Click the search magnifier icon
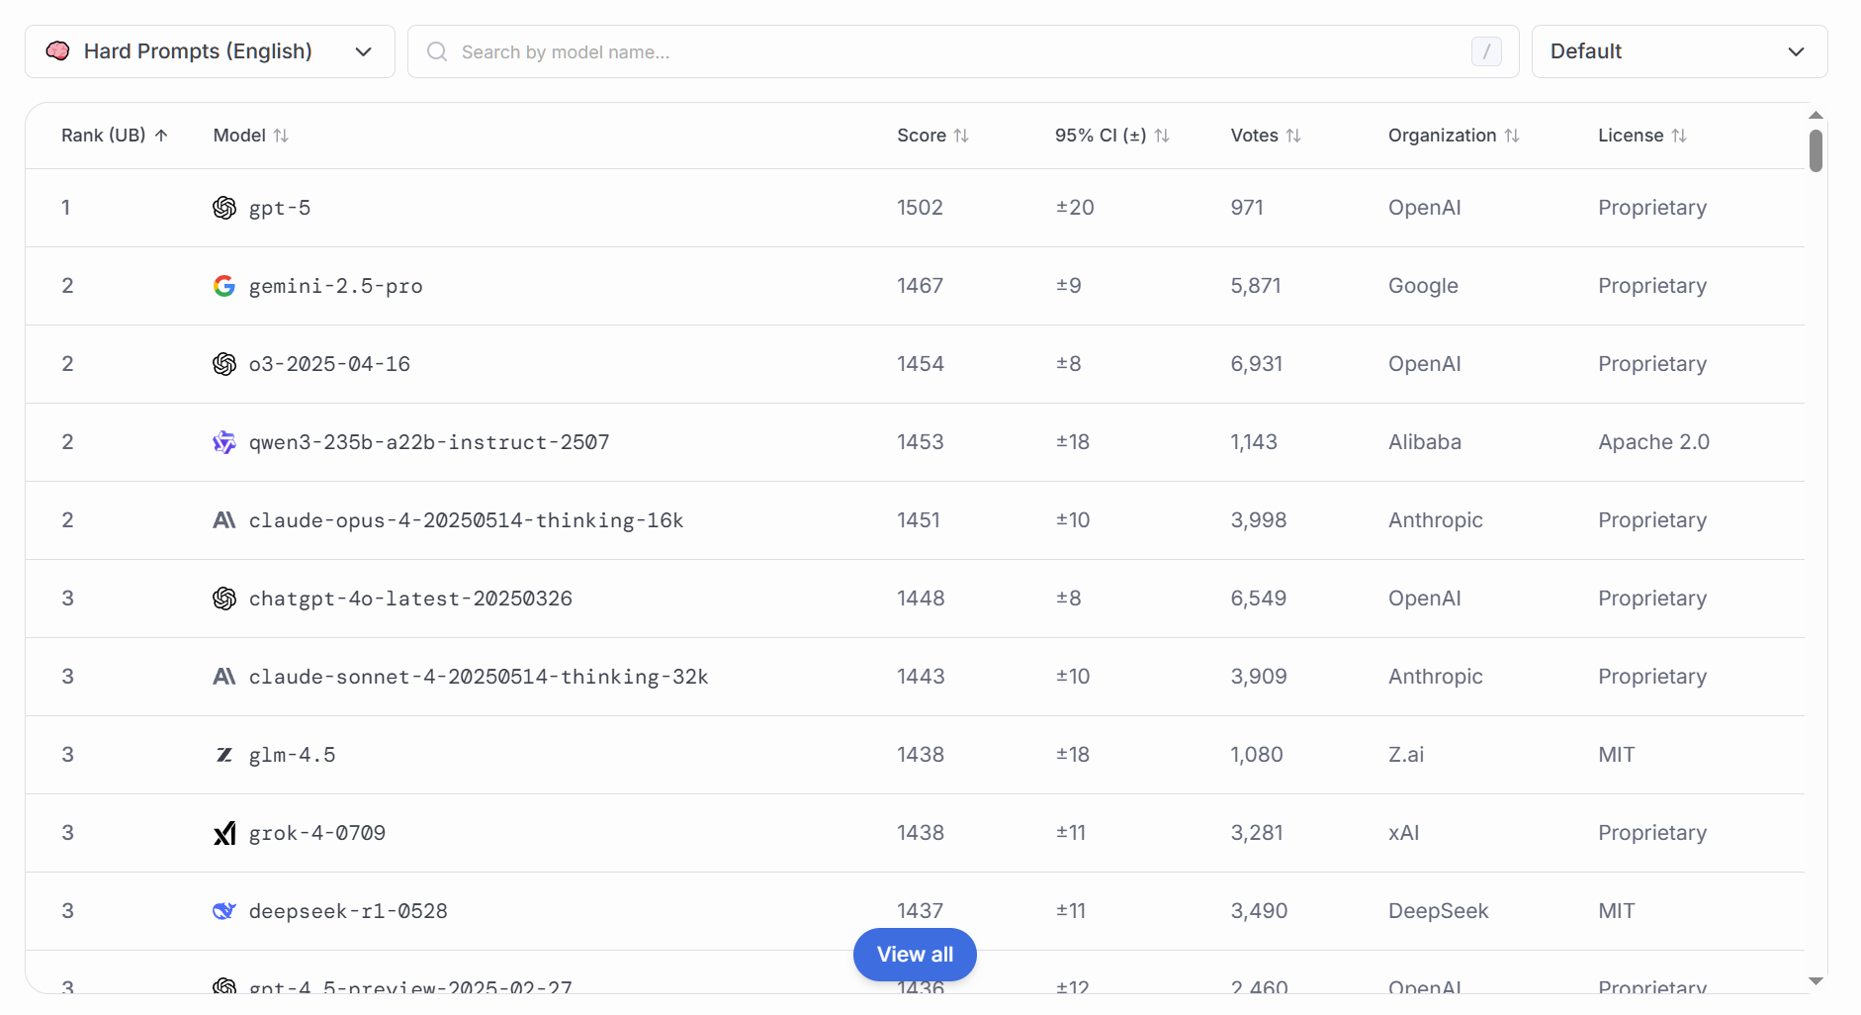 point(436,51)
